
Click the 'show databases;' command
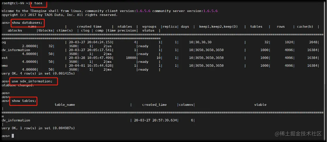coord(27,23)
